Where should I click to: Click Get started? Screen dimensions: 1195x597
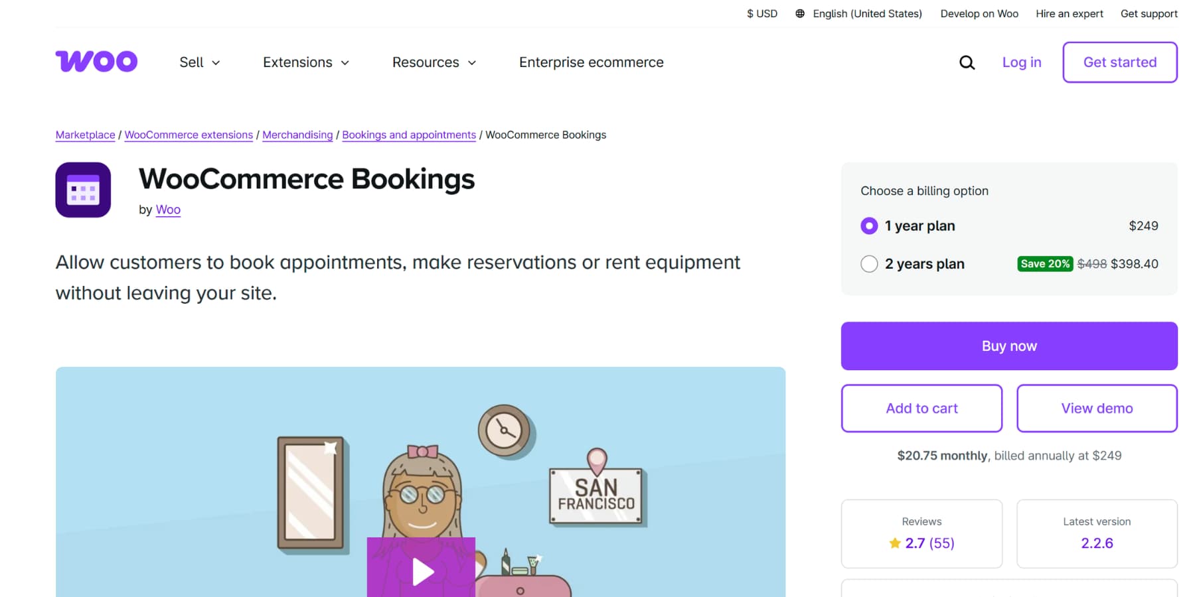tap(1119, 62)
